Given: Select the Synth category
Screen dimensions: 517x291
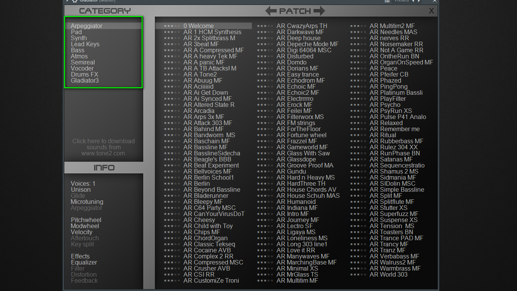Looking at the screenshot, I should coord(79,38).
